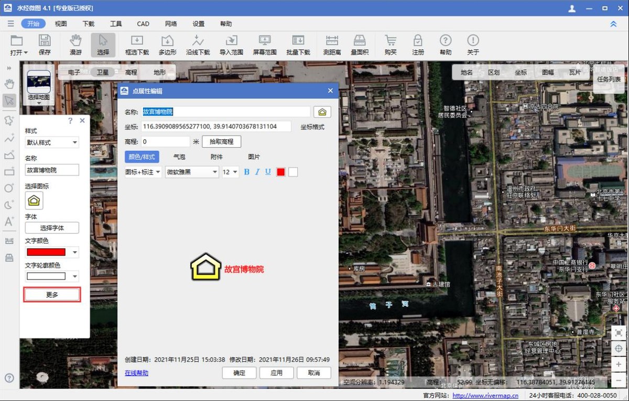
Task: Click the 框选下载 icon
Action: (137, 40)
